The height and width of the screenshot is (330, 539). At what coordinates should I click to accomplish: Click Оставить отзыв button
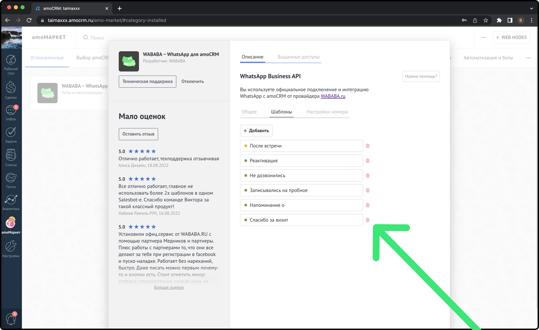click(138, 134)
